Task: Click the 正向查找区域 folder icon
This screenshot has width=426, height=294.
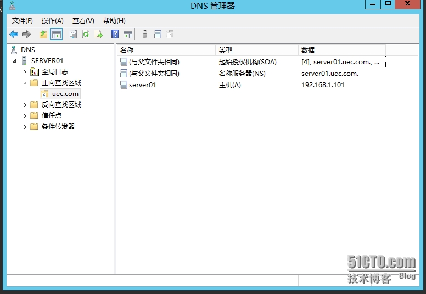Action: (x=34, y=83)
